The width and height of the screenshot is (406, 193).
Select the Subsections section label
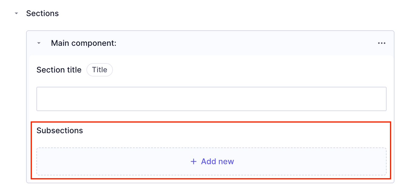(59, 130)
